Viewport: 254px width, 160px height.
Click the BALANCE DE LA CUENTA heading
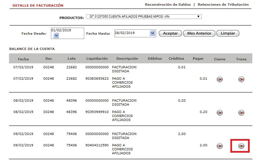tap(32, 49)
